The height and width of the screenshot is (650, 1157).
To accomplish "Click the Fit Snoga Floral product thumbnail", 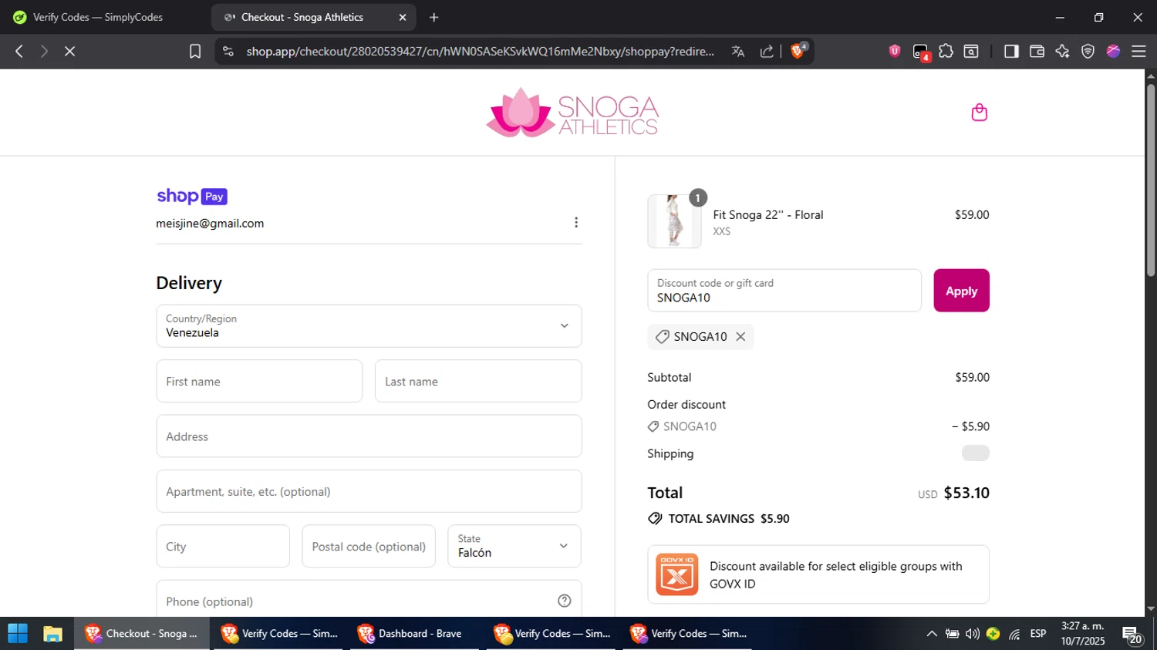I will click(674, 221).
